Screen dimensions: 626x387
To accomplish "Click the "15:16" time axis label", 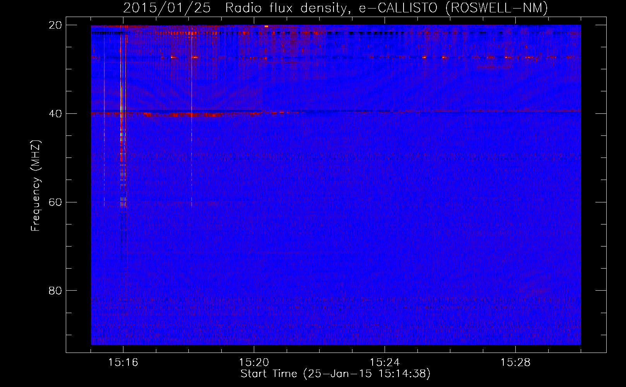I will [123, 362].
